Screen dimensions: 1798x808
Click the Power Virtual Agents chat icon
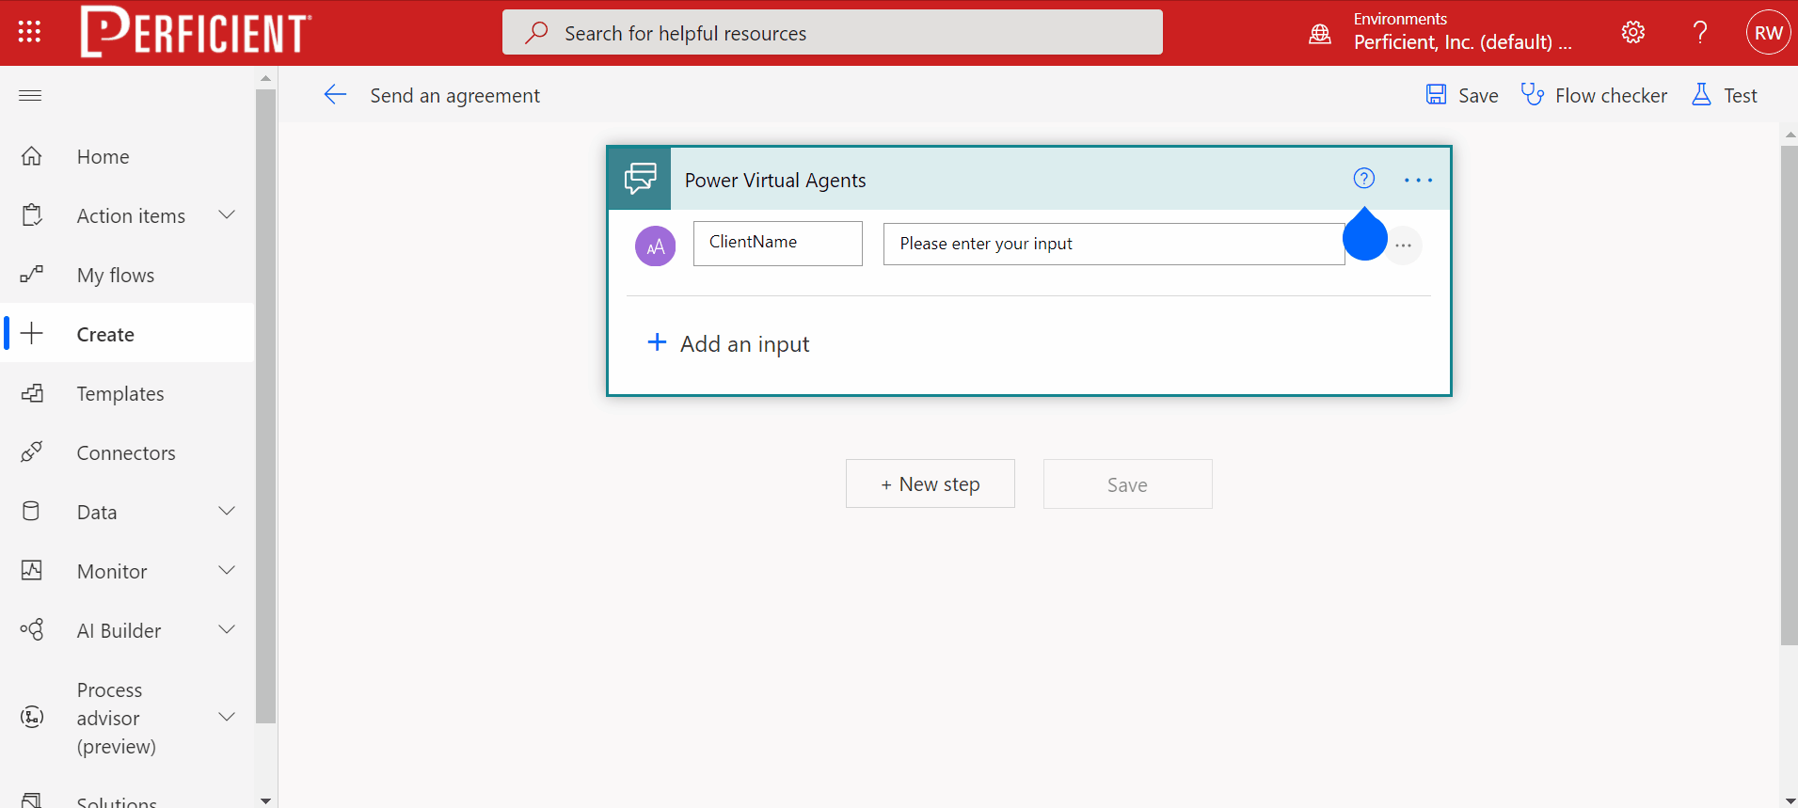click(640, 179)
